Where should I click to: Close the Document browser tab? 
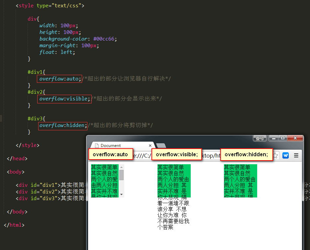(x=150, y=146)
